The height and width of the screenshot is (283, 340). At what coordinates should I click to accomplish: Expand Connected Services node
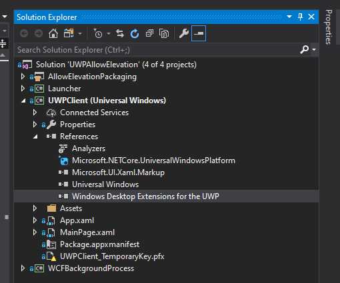pyautogui.click(x=35, y=113)
